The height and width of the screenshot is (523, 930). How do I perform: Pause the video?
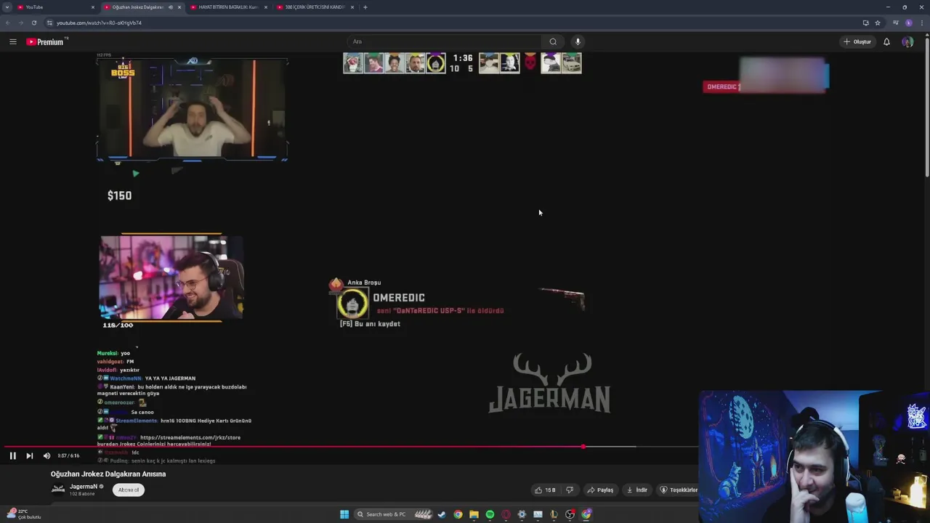12,455
